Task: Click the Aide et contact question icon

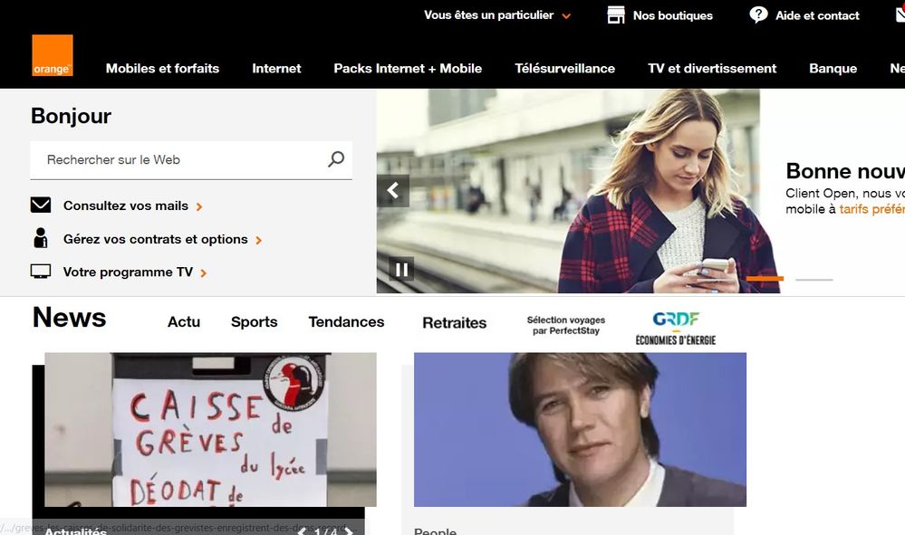Action: point(758,15)
